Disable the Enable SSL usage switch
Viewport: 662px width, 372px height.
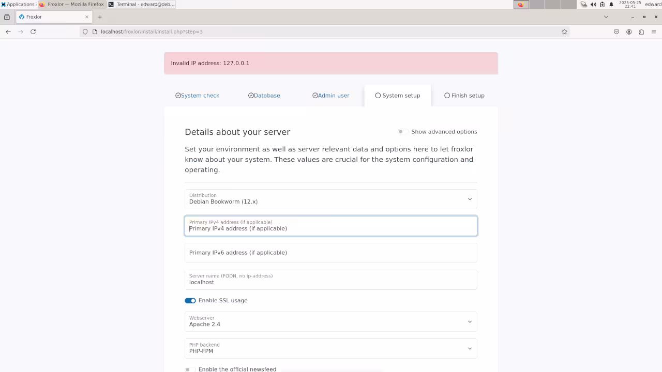[190, 301]
